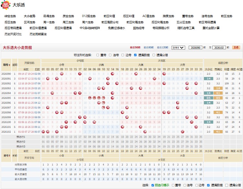Screen dimensions: 243x189
Task: Click 和值 109 in row 2026092
Action: coord(227,83)
